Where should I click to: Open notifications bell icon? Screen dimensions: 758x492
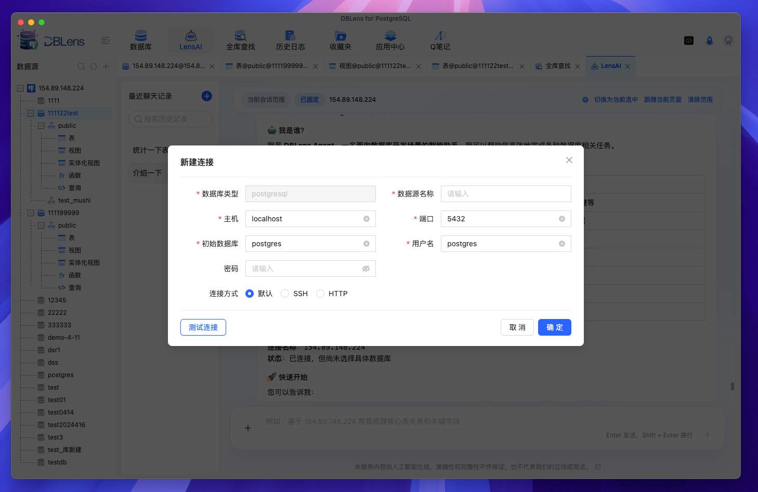pyautogui.click(x=710, y=41)
